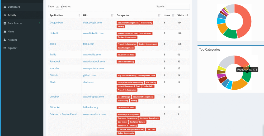Click the Dashboard gauge icon in sidebar

point(5,7)
